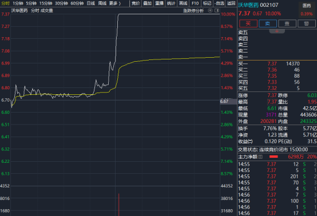Toggle the side panel layout icon
Image resolution: width=317 pixels, height=216 pixels.
216,10
